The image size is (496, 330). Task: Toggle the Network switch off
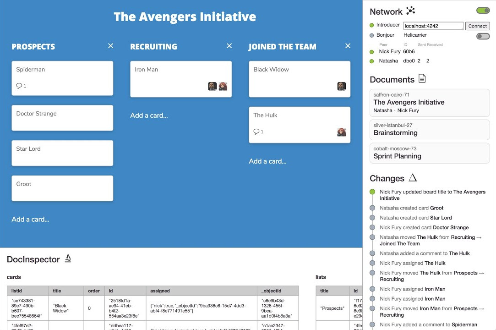(483, 11)
